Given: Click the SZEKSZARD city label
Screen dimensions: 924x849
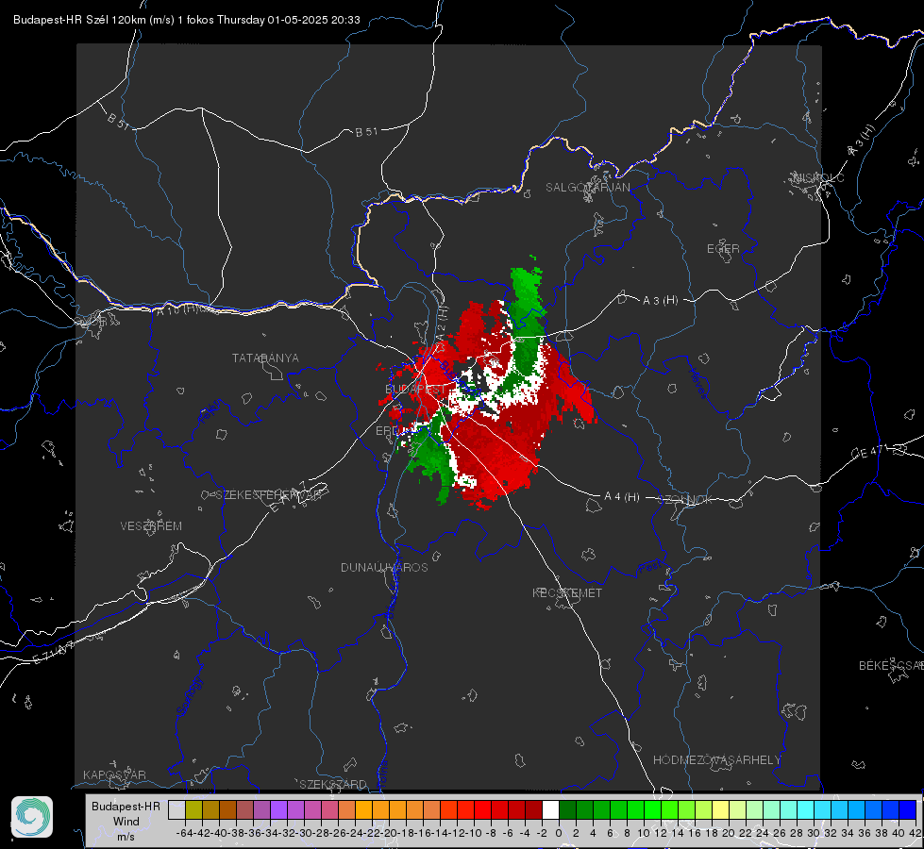Looking at the screenshot, I should coord(333,784).
